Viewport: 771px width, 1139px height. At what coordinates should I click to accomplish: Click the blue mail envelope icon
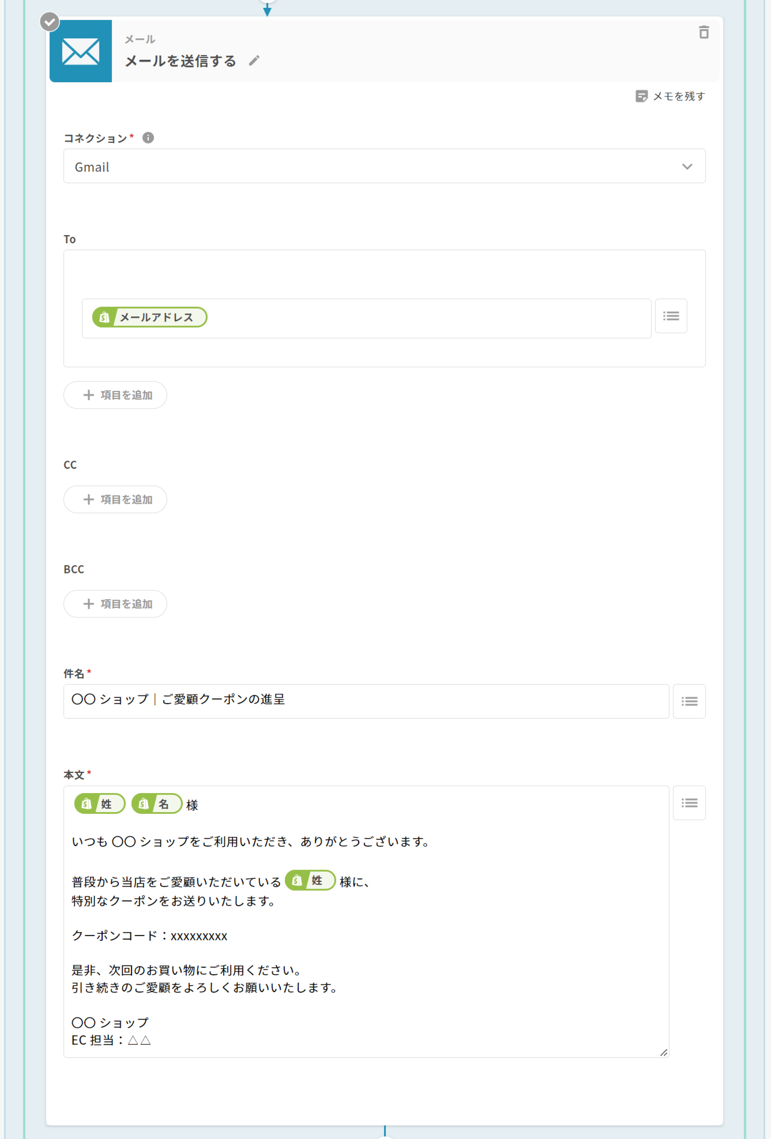coord(81,52)
